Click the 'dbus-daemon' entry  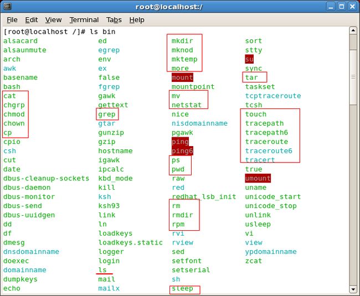pos(27,188)
